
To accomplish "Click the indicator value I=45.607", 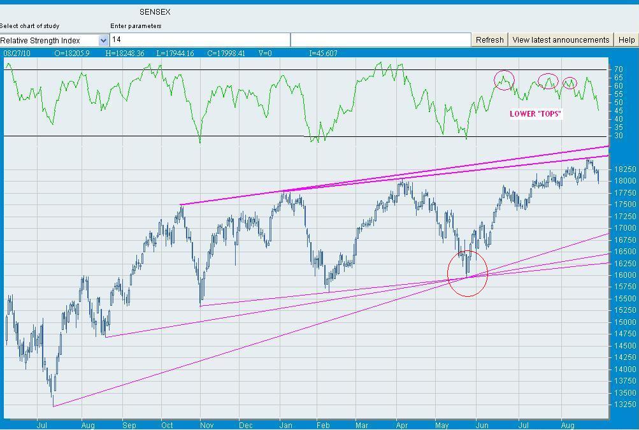I will pyautogui.click(x=323, y=54).
